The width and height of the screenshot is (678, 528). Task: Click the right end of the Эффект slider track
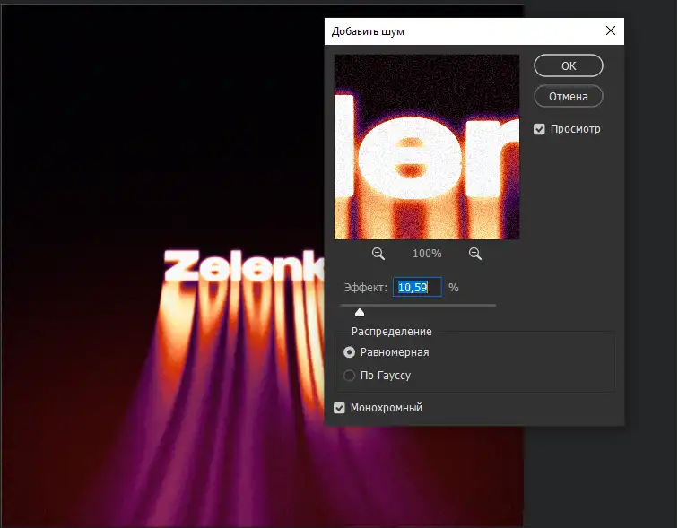tap(493, 306)
